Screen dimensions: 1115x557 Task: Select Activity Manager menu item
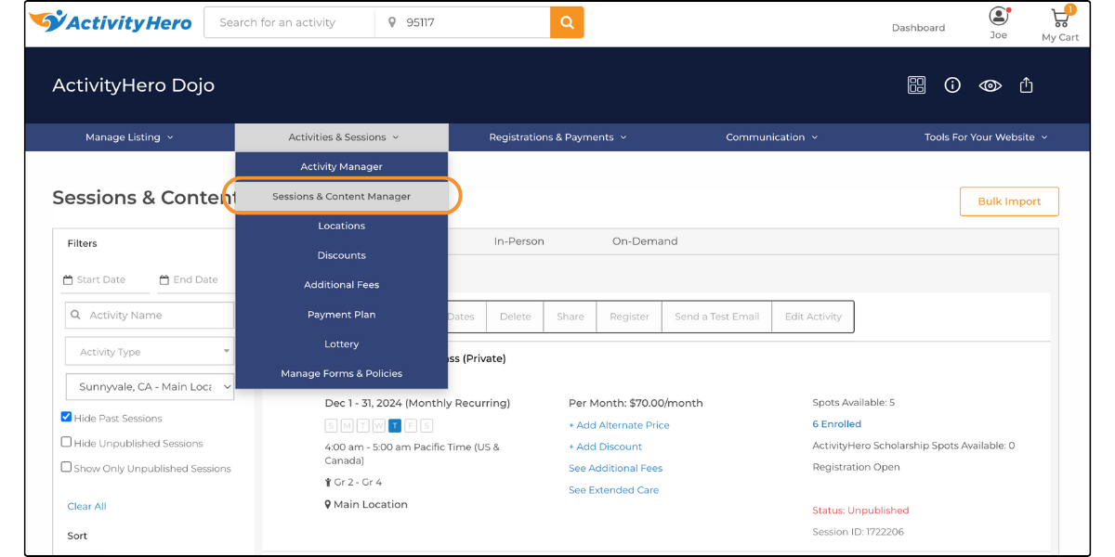(x=342, y=167)
